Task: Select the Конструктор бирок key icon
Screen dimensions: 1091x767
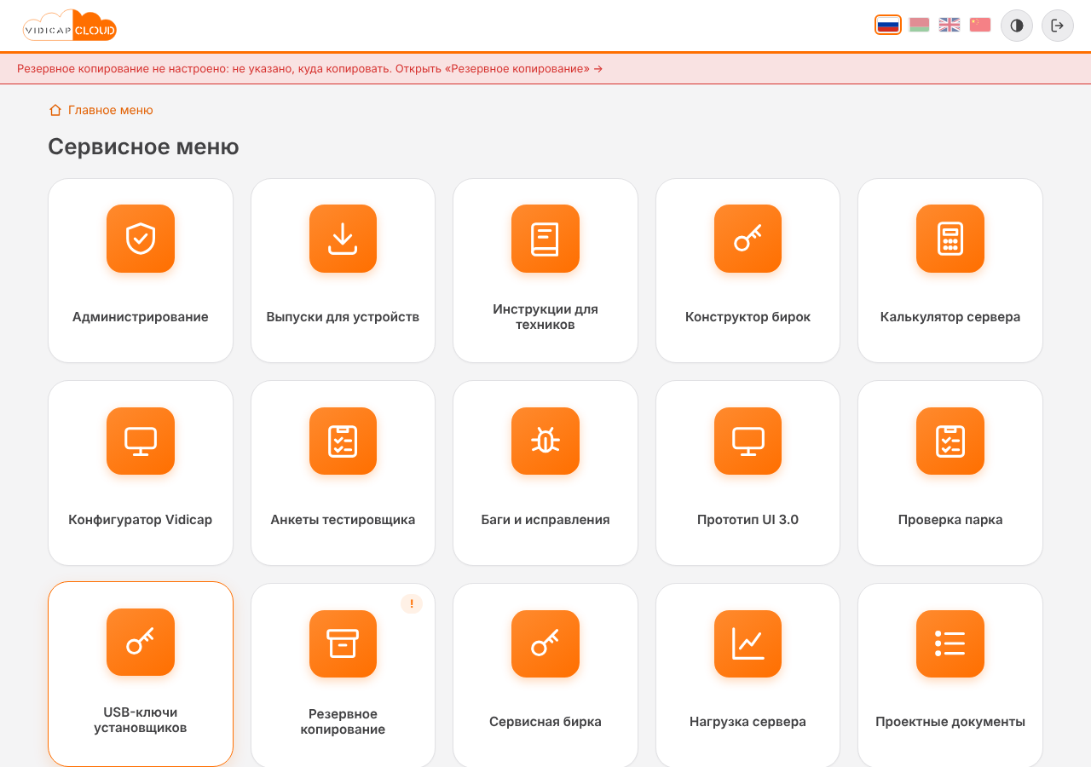Action: 748,239
